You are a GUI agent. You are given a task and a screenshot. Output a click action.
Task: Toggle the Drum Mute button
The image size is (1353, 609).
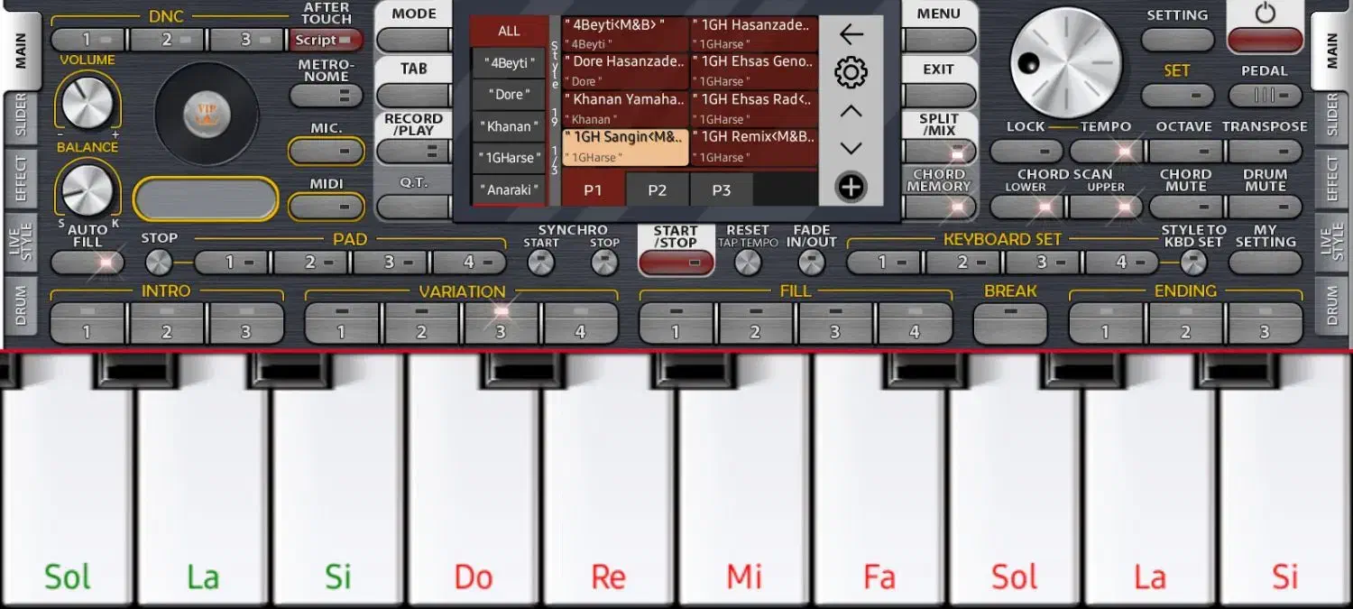click(1265, 207)
